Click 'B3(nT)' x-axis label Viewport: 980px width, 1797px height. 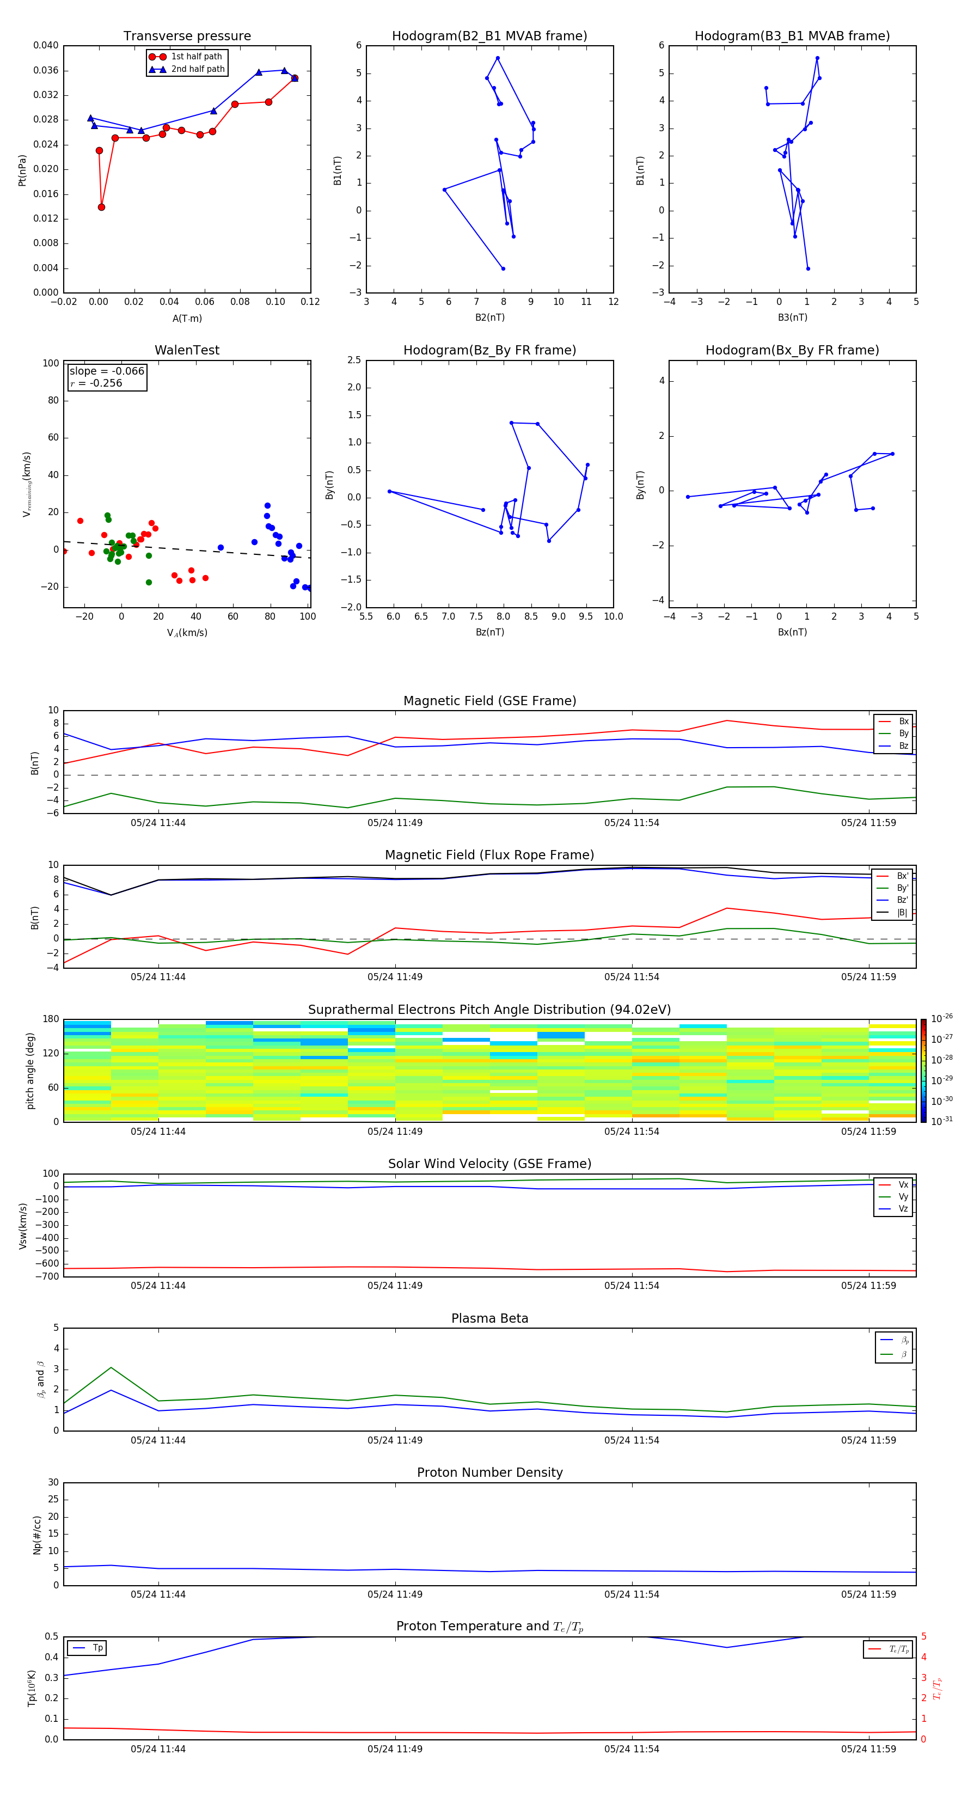[792, 318]
